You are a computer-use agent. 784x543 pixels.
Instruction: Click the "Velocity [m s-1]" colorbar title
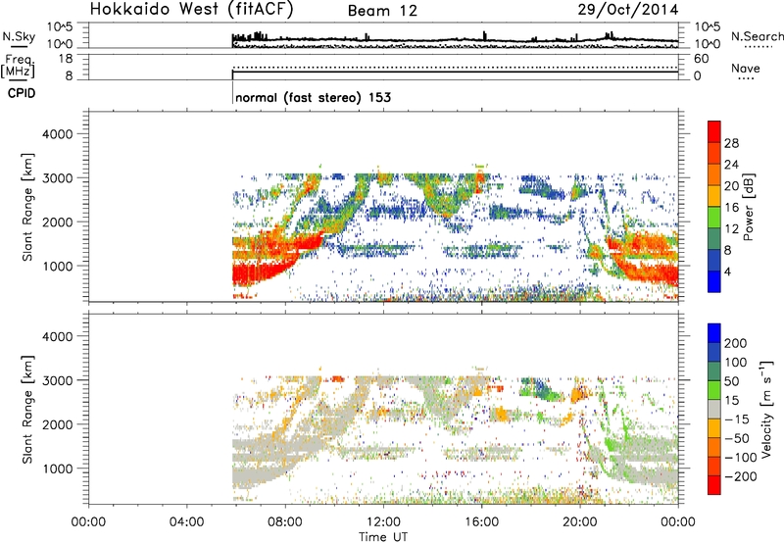tap(766, 409)
